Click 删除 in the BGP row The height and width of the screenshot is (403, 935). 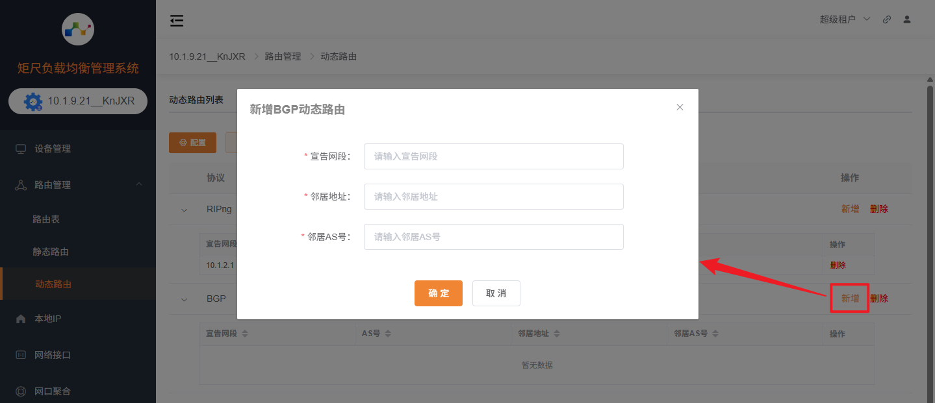click(x=879, y=299)
